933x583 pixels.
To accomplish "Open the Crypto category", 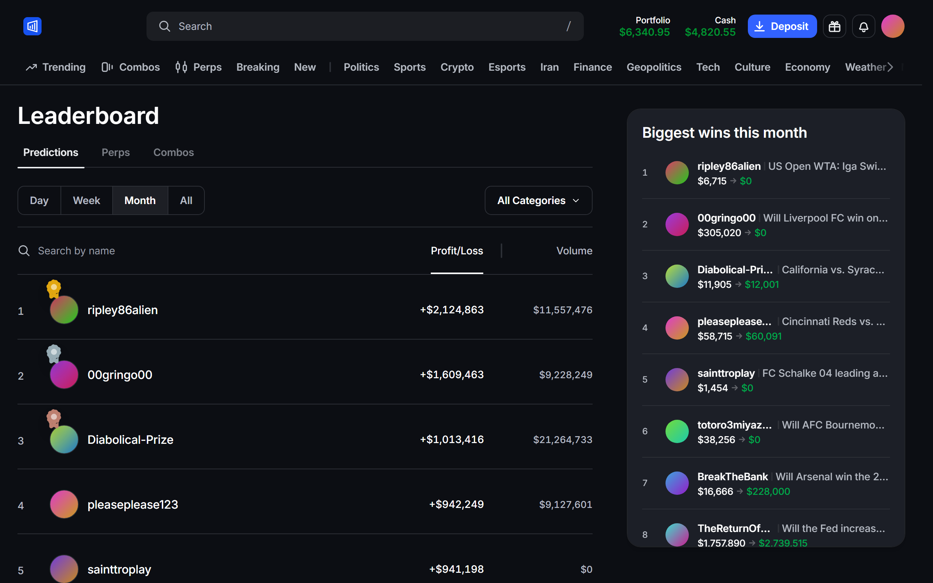I will (x=457, y=67).
